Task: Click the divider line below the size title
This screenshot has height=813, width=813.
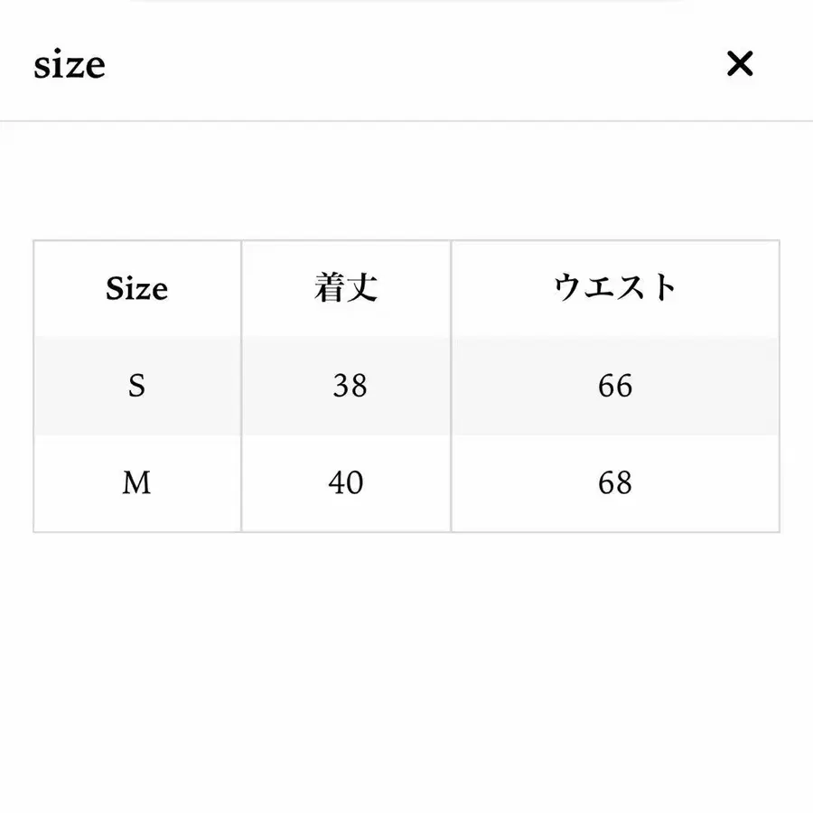Action: point(406,116)
